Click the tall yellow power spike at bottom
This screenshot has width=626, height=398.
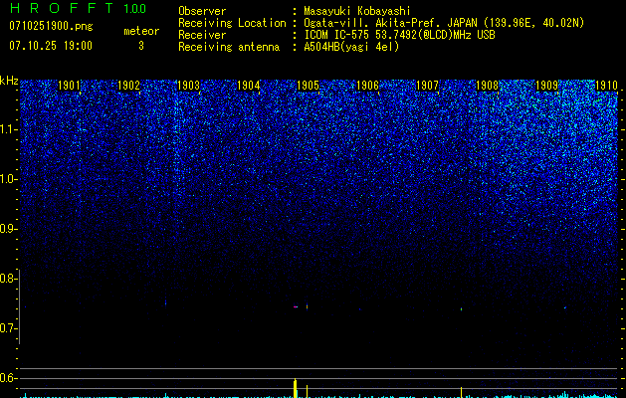point(295,388)
